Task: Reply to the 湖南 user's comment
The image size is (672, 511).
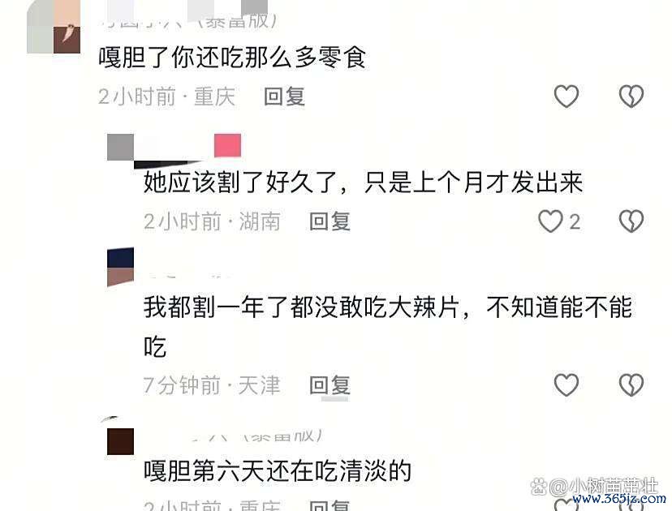Action: (330, 221)
